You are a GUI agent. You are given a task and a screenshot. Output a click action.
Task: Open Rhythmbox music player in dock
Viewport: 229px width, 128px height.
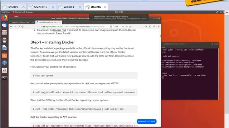pos(5,40)
